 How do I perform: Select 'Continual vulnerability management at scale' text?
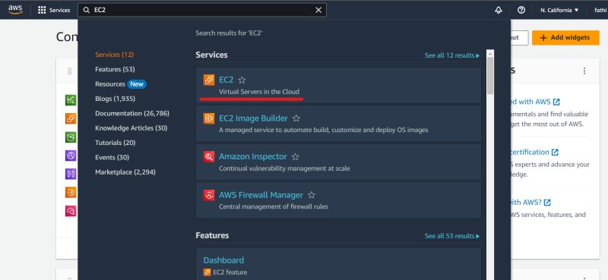tap(284, 168)
